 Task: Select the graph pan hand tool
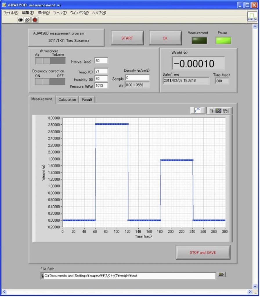pos(225,111)
